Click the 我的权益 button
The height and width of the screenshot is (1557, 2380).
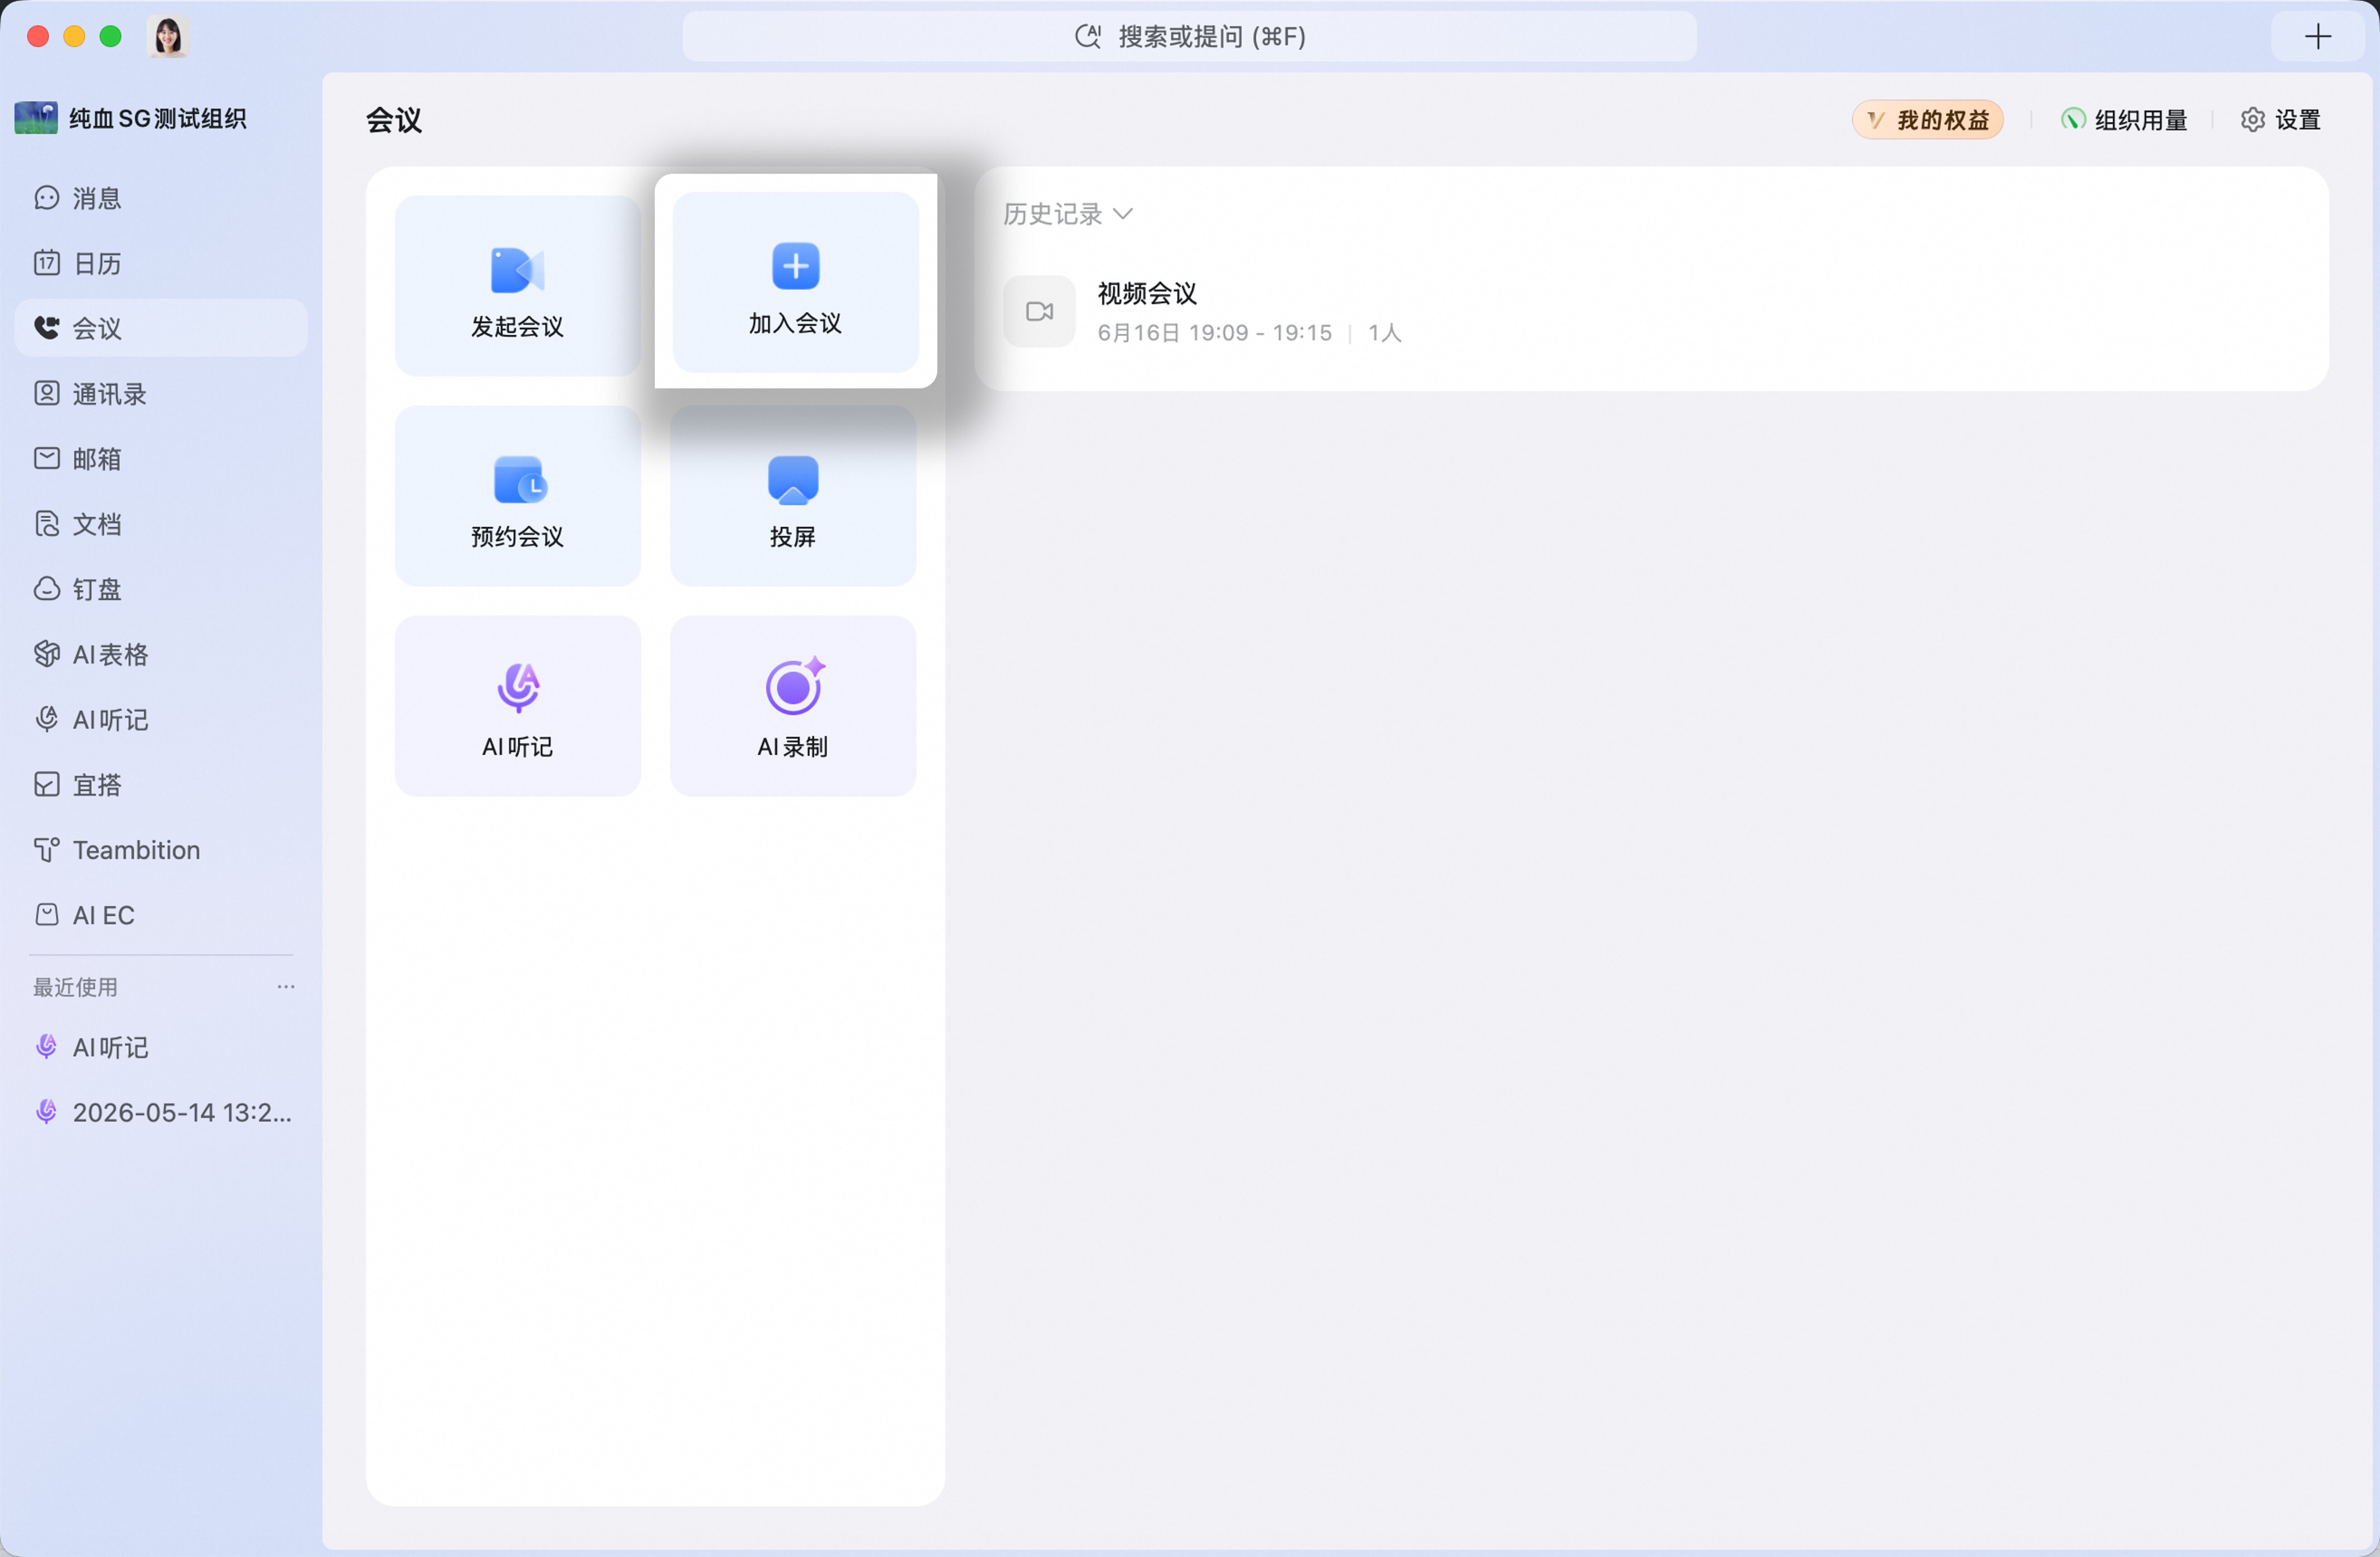[1927, 120]
